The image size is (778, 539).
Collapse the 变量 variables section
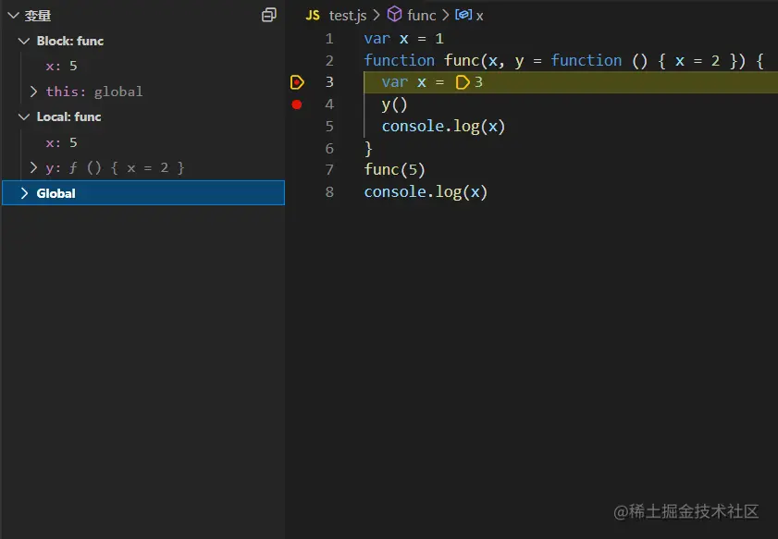pyautogui.click(x=13, y=16)
